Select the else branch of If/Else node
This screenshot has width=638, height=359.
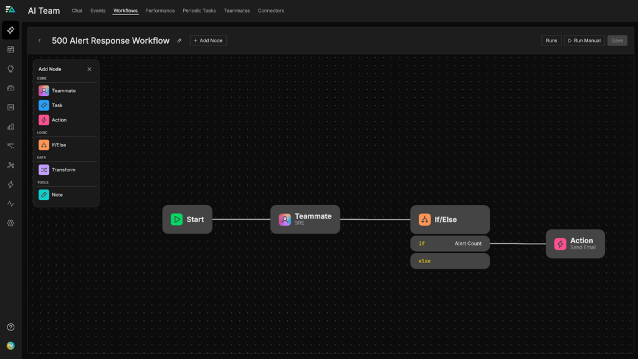[x=449, y=261]
